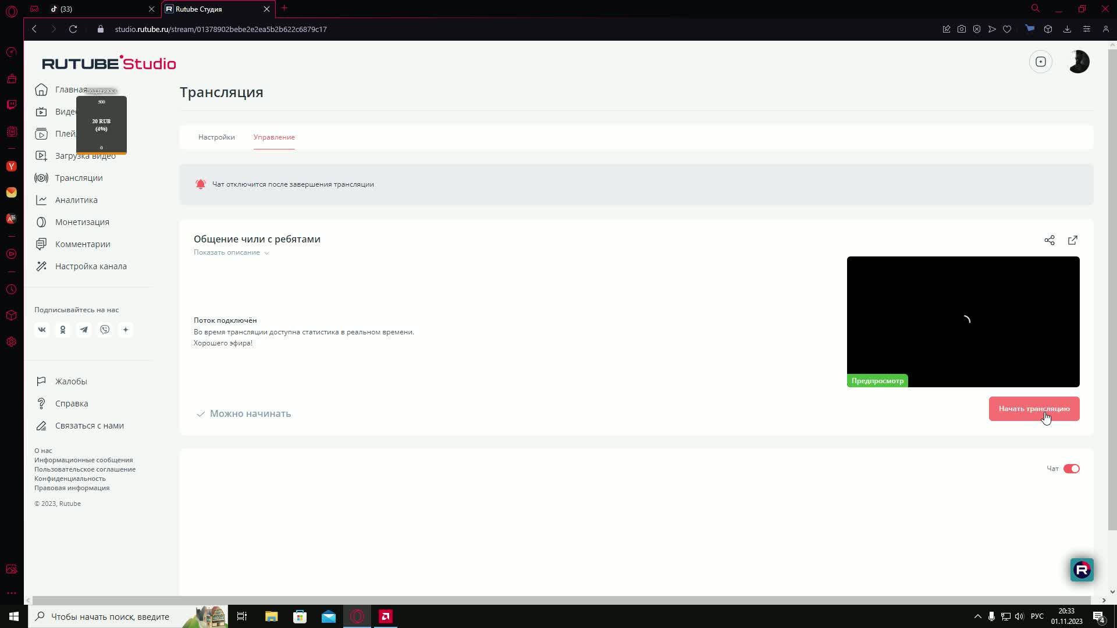
Task: Click the Telegram social icon
Action: [84, 330]
